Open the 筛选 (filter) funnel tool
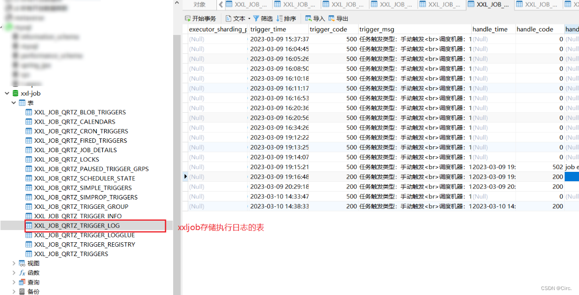 pos(256,19)
